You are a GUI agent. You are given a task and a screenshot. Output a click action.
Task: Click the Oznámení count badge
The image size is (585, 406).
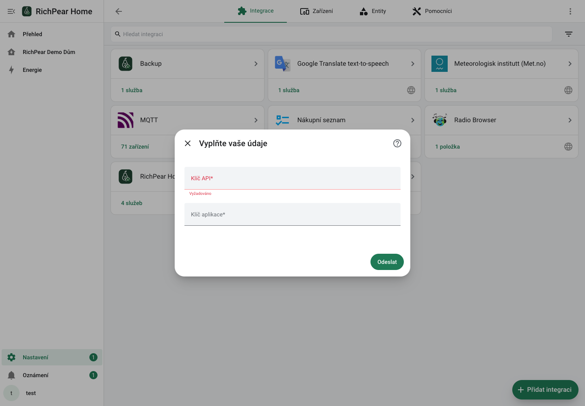pos(93,375)
